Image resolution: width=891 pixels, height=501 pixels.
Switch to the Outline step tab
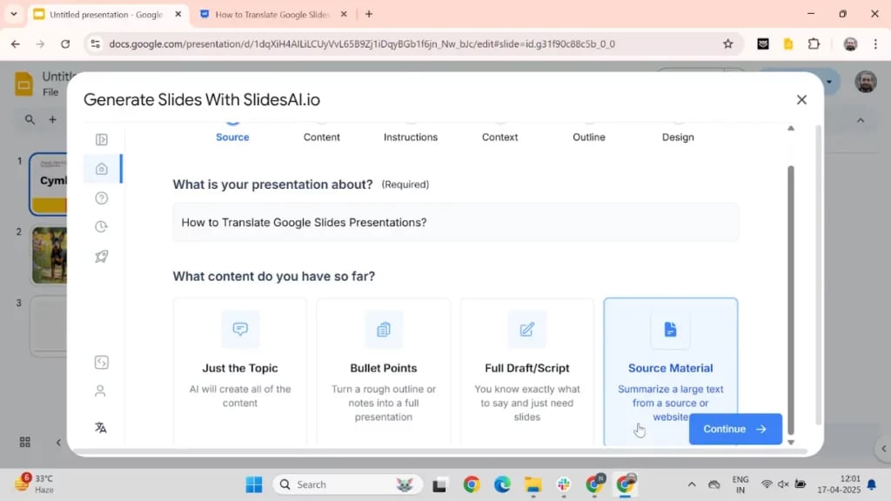coord(589,137)
